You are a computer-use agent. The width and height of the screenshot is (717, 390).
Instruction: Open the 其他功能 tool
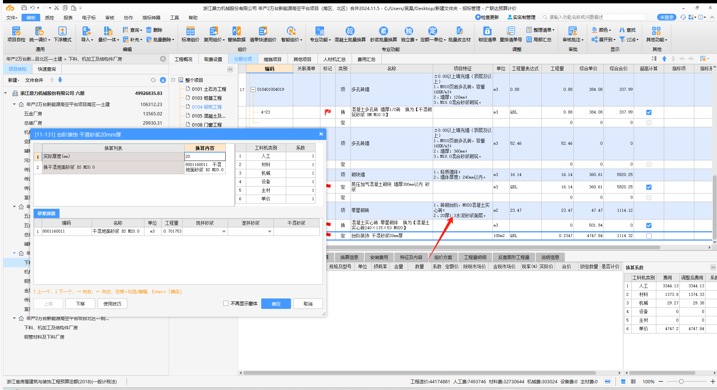pyautogui.click(x=657, y=34)
